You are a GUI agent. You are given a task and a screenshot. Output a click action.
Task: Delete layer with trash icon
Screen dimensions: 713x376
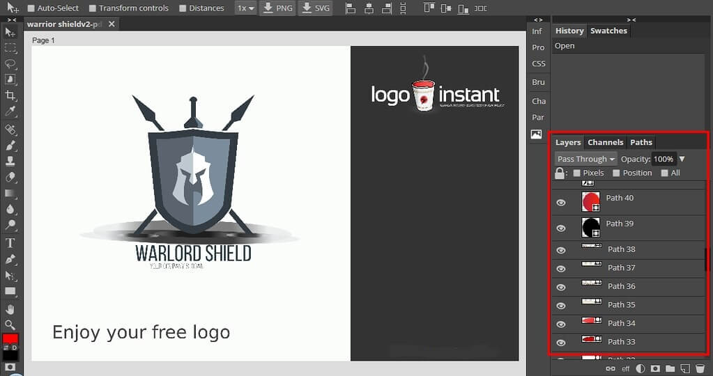(700, 368)
